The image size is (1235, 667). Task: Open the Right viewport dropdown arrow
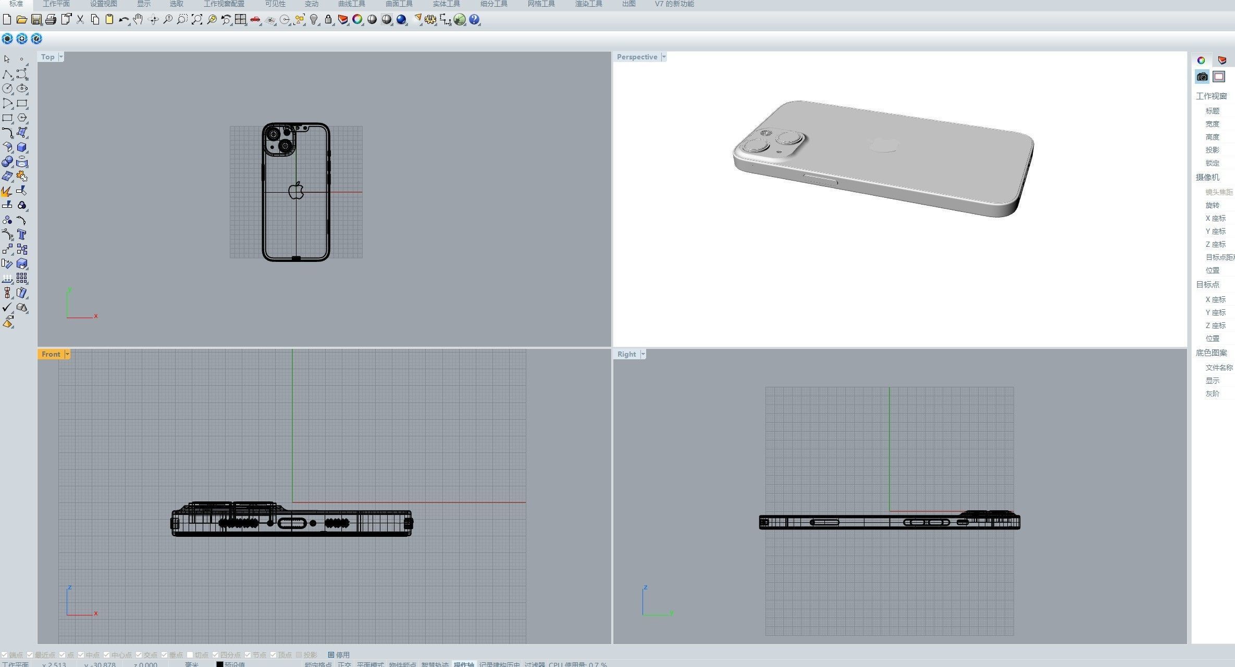643,354
